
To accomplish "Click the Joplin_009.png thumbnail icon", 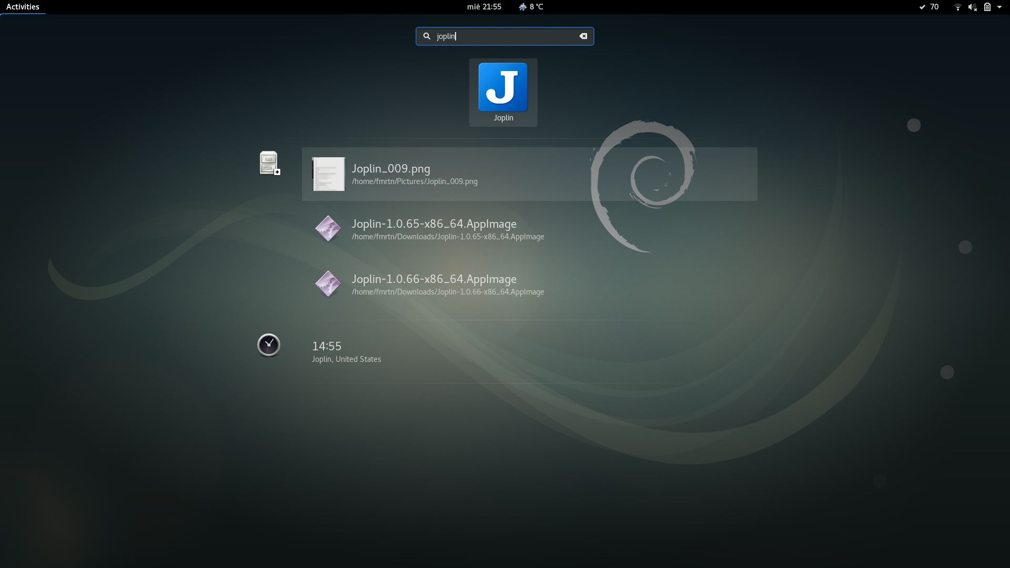I will click(x=328, y=174).
